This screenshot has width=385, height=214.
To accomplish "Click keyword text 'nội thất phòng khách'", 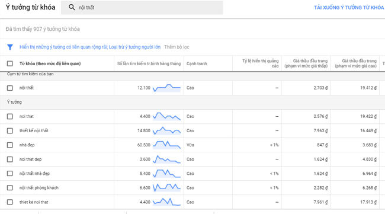I will [39, 188].
